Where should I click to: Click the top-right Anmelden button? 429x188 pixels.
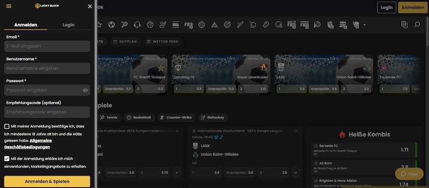pyautogui.click(x=413, y=7)
